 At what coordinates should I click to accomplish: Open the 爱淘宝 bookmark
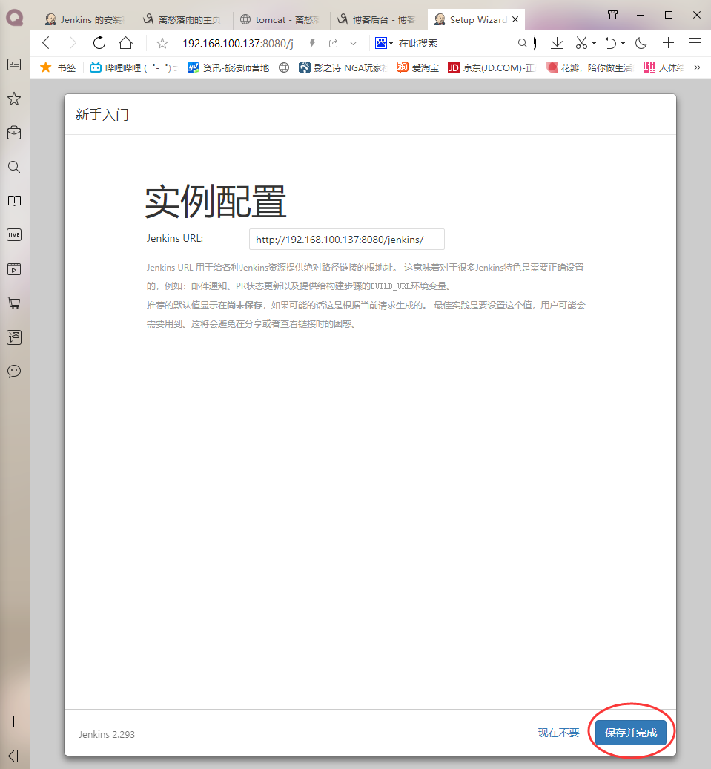[x=417, y=67]
